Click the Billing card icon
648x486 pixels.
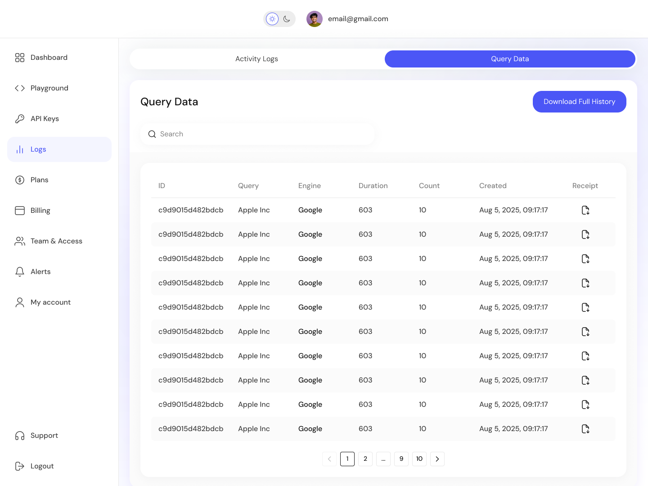click(x=20, y=210)
